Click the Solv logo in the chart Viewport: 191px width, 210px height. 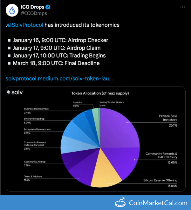15,93
